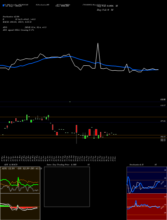Open the blue-background Stochastics chart
Viewport: 167px width, 220px height.
(147, 180)
